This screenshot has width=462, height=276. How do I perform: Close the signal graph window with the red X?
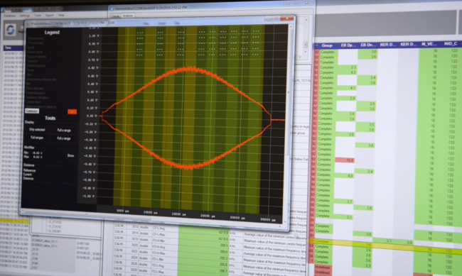pos(286,18)
